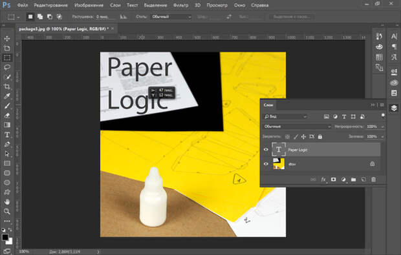
Task: Open the Стиль style dropdown
Action: pos(171,17)
